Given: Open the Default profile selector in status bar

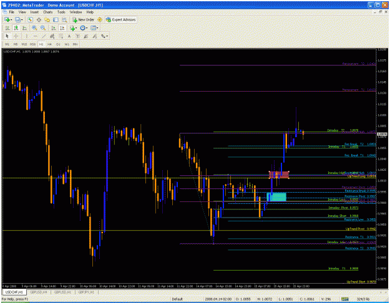Looking at the screenshot, I should pos(177,299).
